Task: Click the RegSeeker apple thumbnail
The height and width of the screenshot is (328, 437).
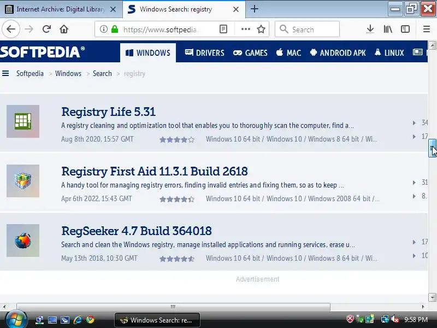Action: click(x=23, y=241)
